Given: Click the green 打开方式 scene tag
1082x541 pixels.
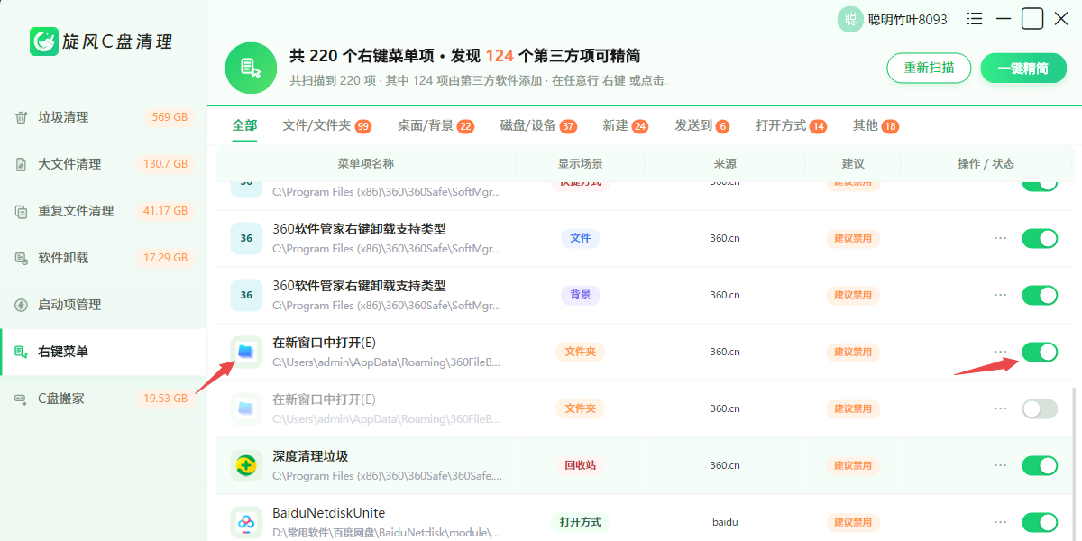Looking at the screenshot, I should 580,522.
